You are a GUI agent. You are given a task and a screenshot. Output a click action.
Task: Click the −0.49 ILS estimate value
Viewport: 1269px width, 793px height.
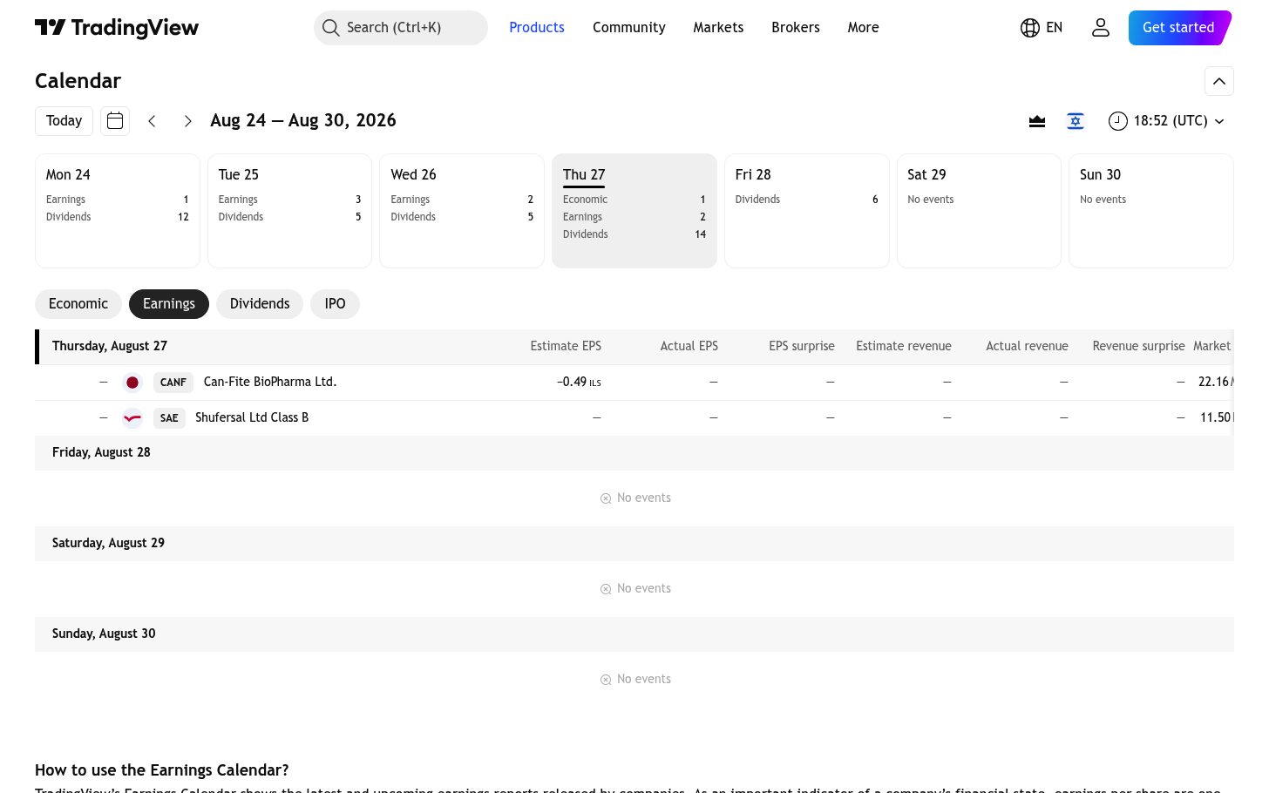tap(579, 383)
